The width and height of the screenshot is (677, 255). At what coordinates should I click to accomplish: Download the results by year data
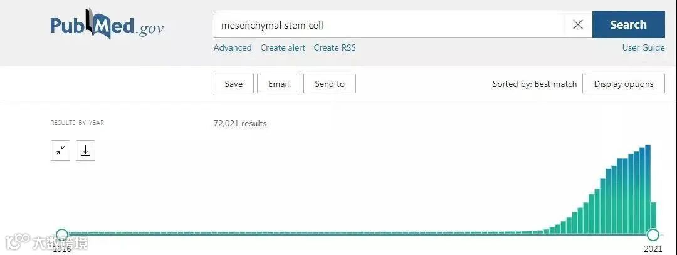tap(85, 151)
